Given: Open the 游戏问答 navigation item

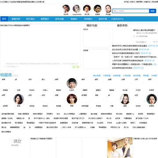Looking at the screenshot, I should [x=103, y=19].
